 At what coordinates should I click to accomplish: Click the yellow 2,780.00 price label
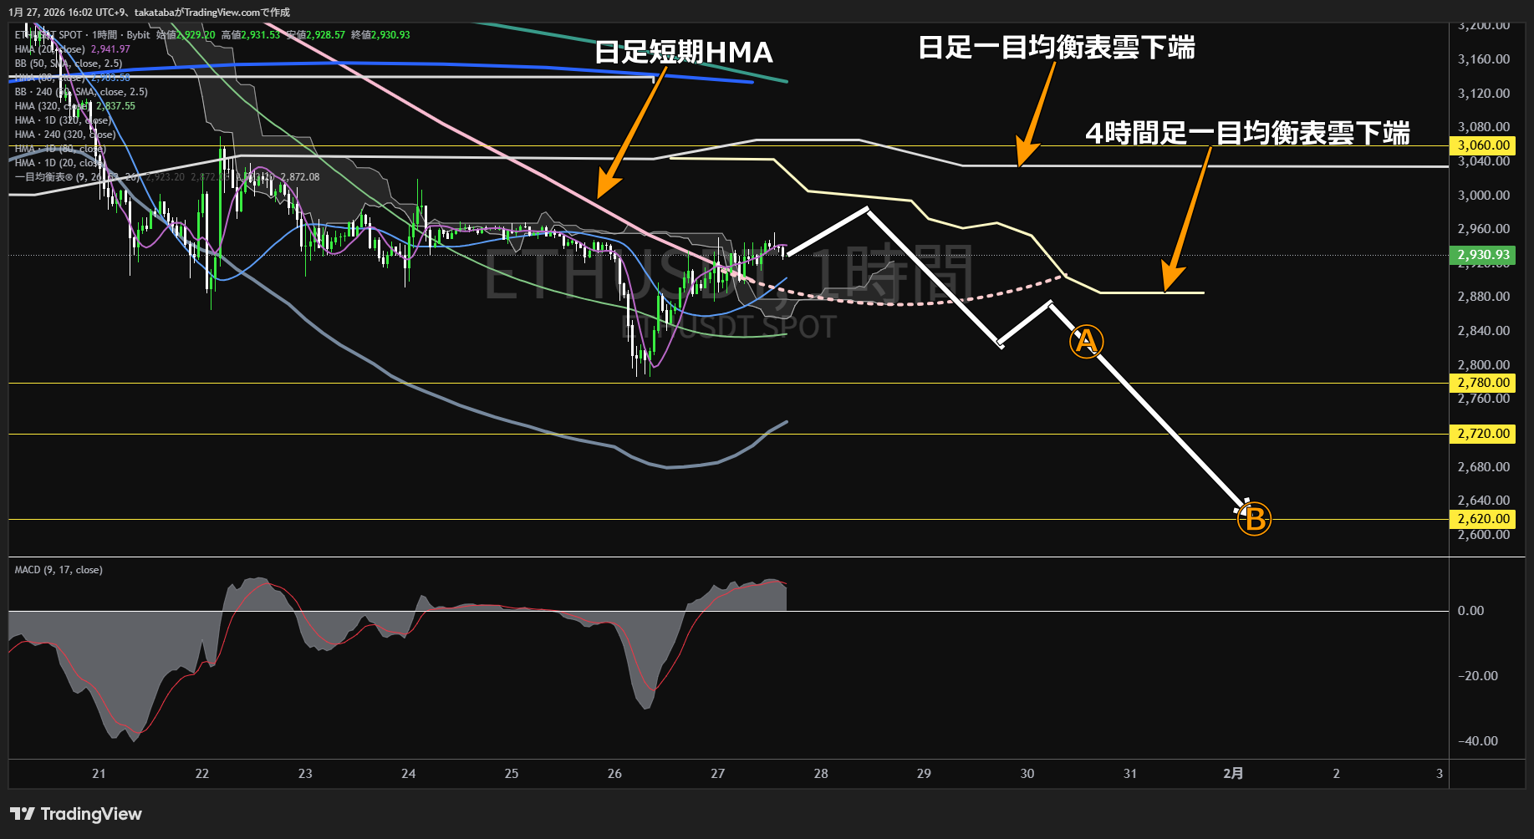(1483, 383)
